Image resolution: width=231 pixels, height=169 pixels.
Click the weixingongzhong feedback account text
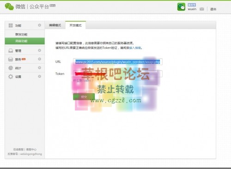(x=31, y=154)
